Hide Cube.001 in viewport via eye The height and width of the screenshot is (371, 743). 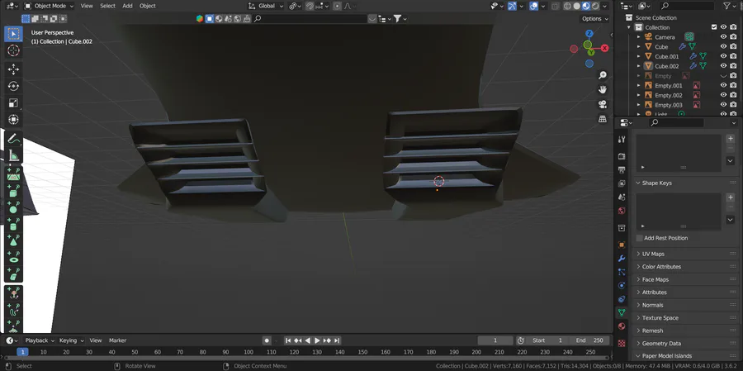pos(723,56)
